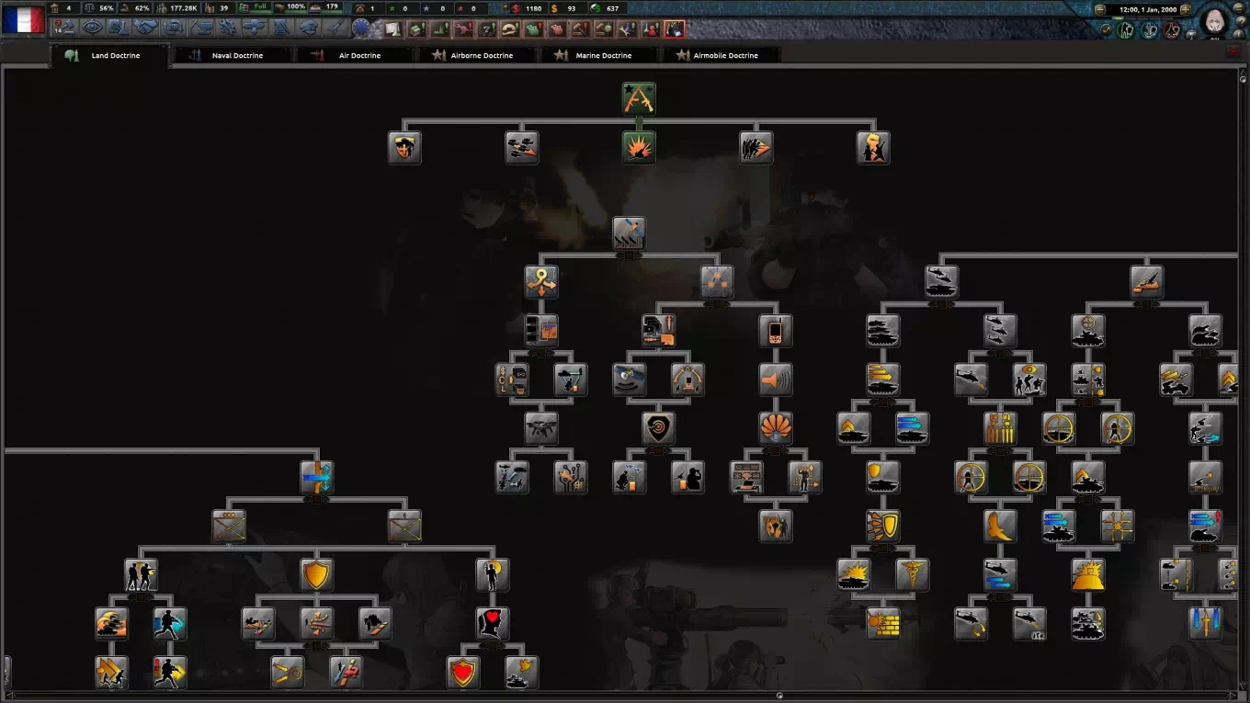Select the green explosion doctrine node
The height and width of the screenshot is (703, 1250).
point(639,147)
